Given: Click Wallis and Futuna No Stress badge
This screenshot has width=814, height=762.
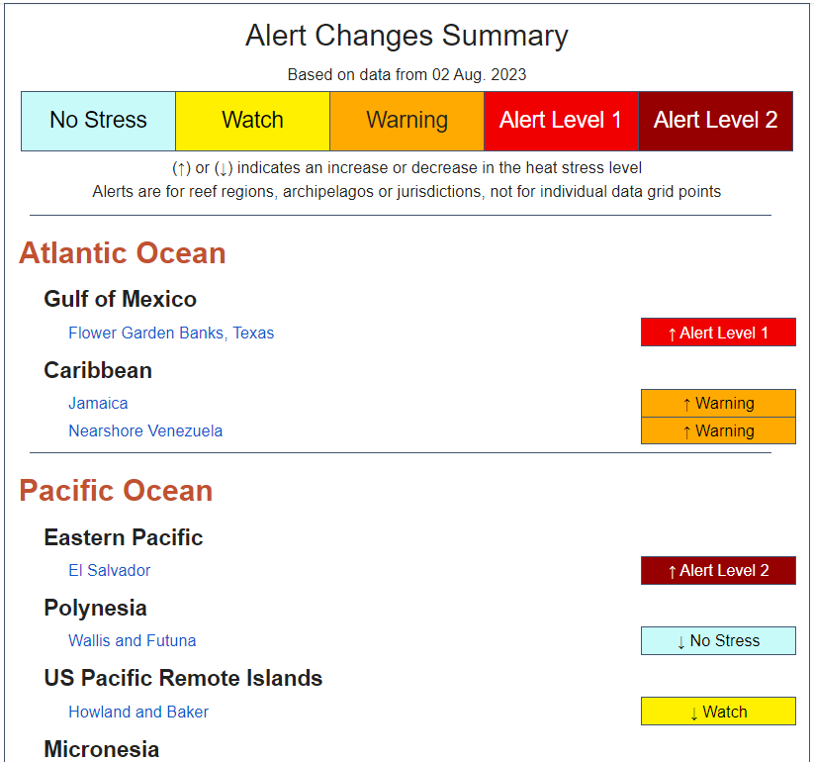Looking at the screenshot, I should point(718,640).
